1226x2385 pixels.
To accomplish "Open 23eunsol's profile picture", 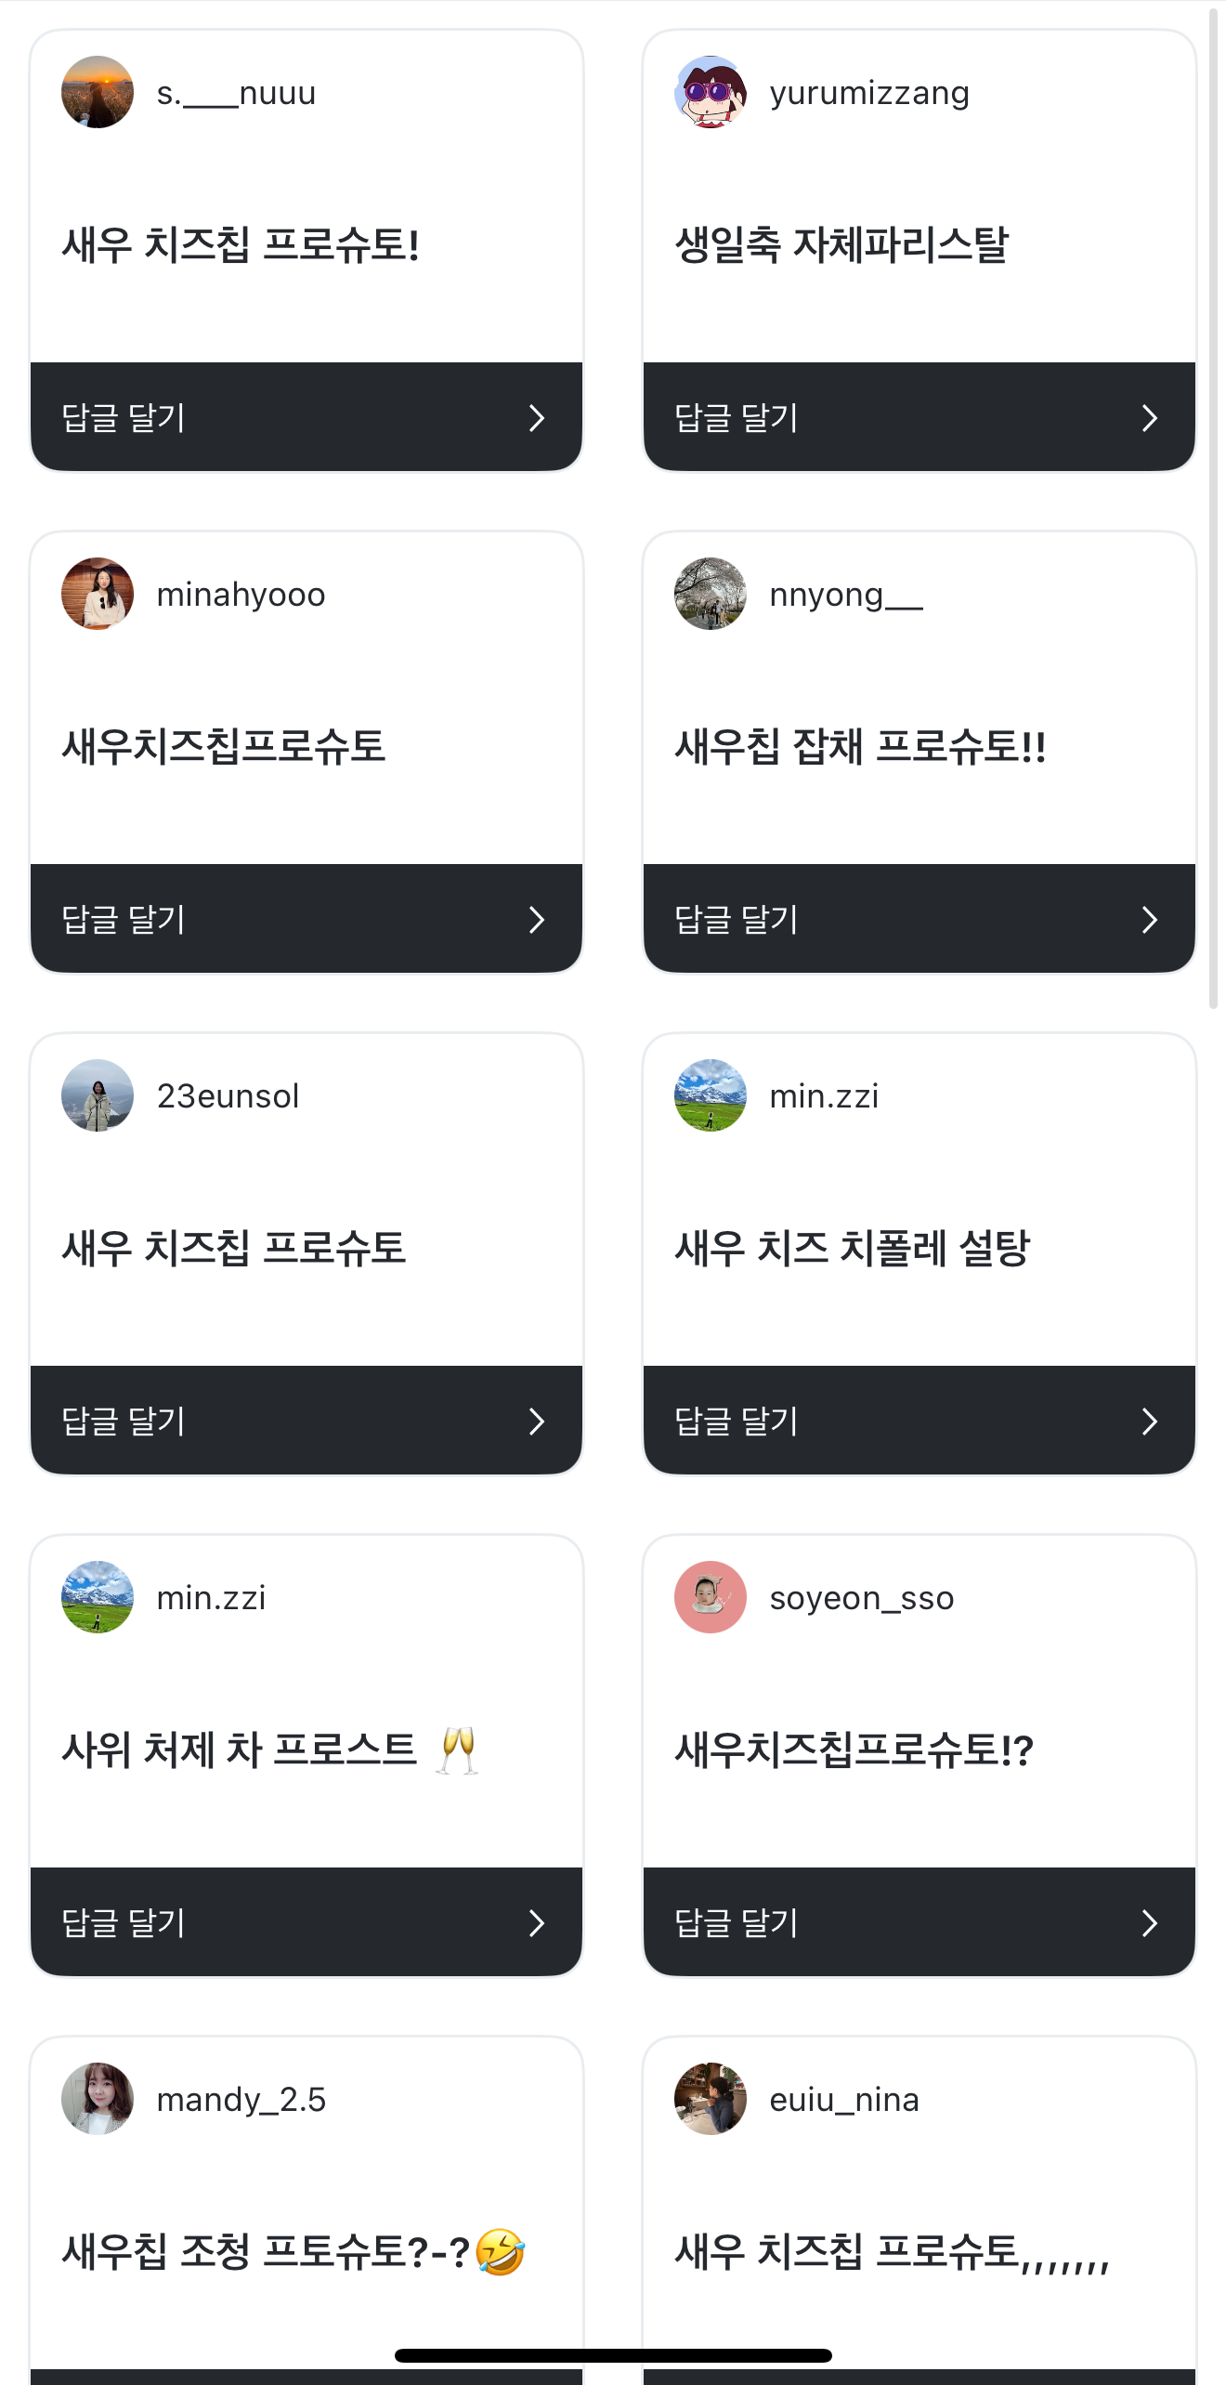I will pos(98,1095).
